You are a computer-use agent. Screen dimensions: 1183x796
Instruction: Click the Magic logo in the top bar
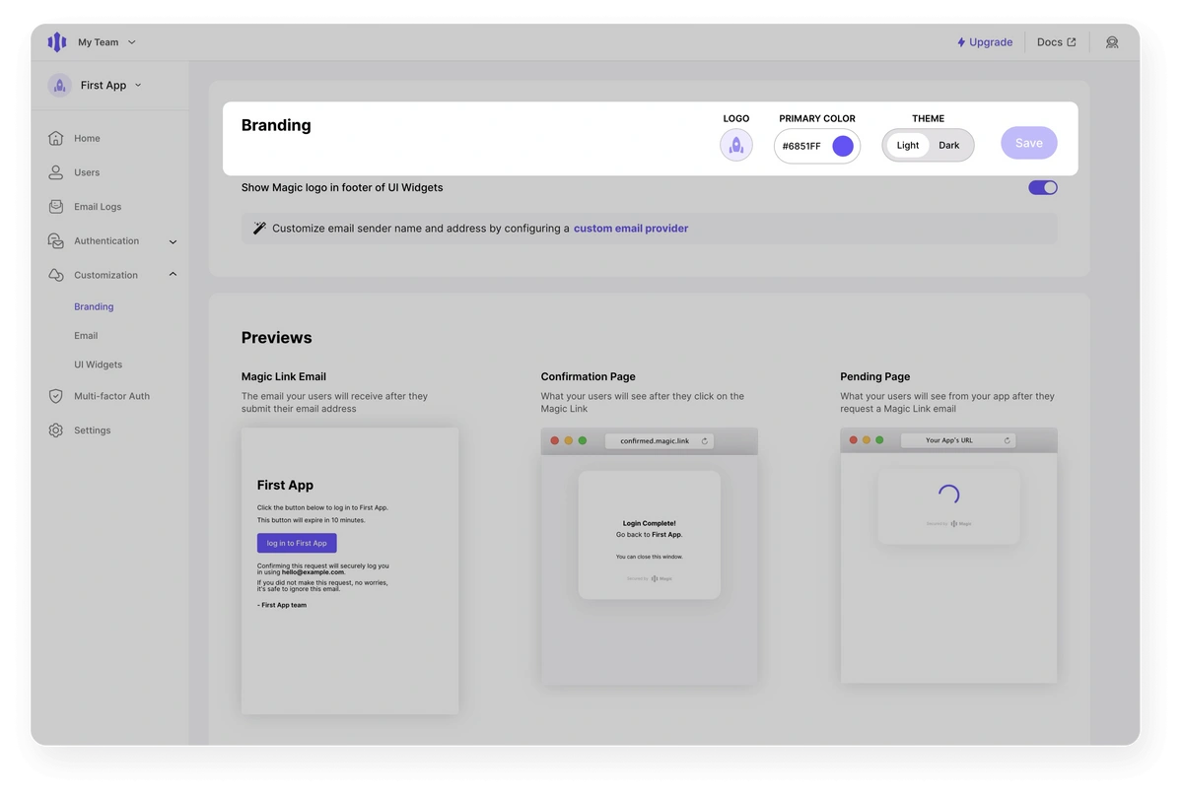click(57, 42)
